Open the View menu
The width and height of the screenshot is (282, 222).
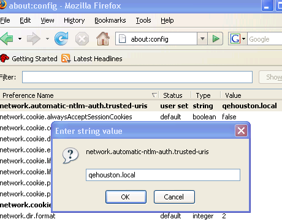click(x=47, y=20)
